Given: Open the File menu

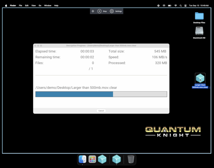Looking at the screenshot, I should 20,6.
